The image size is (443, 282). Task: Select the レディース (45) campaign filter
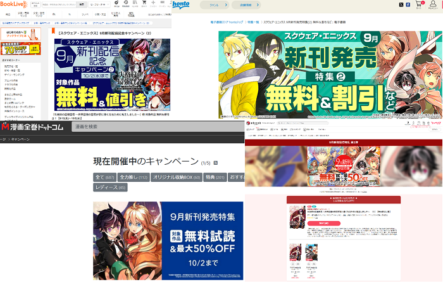click(111, 187)
